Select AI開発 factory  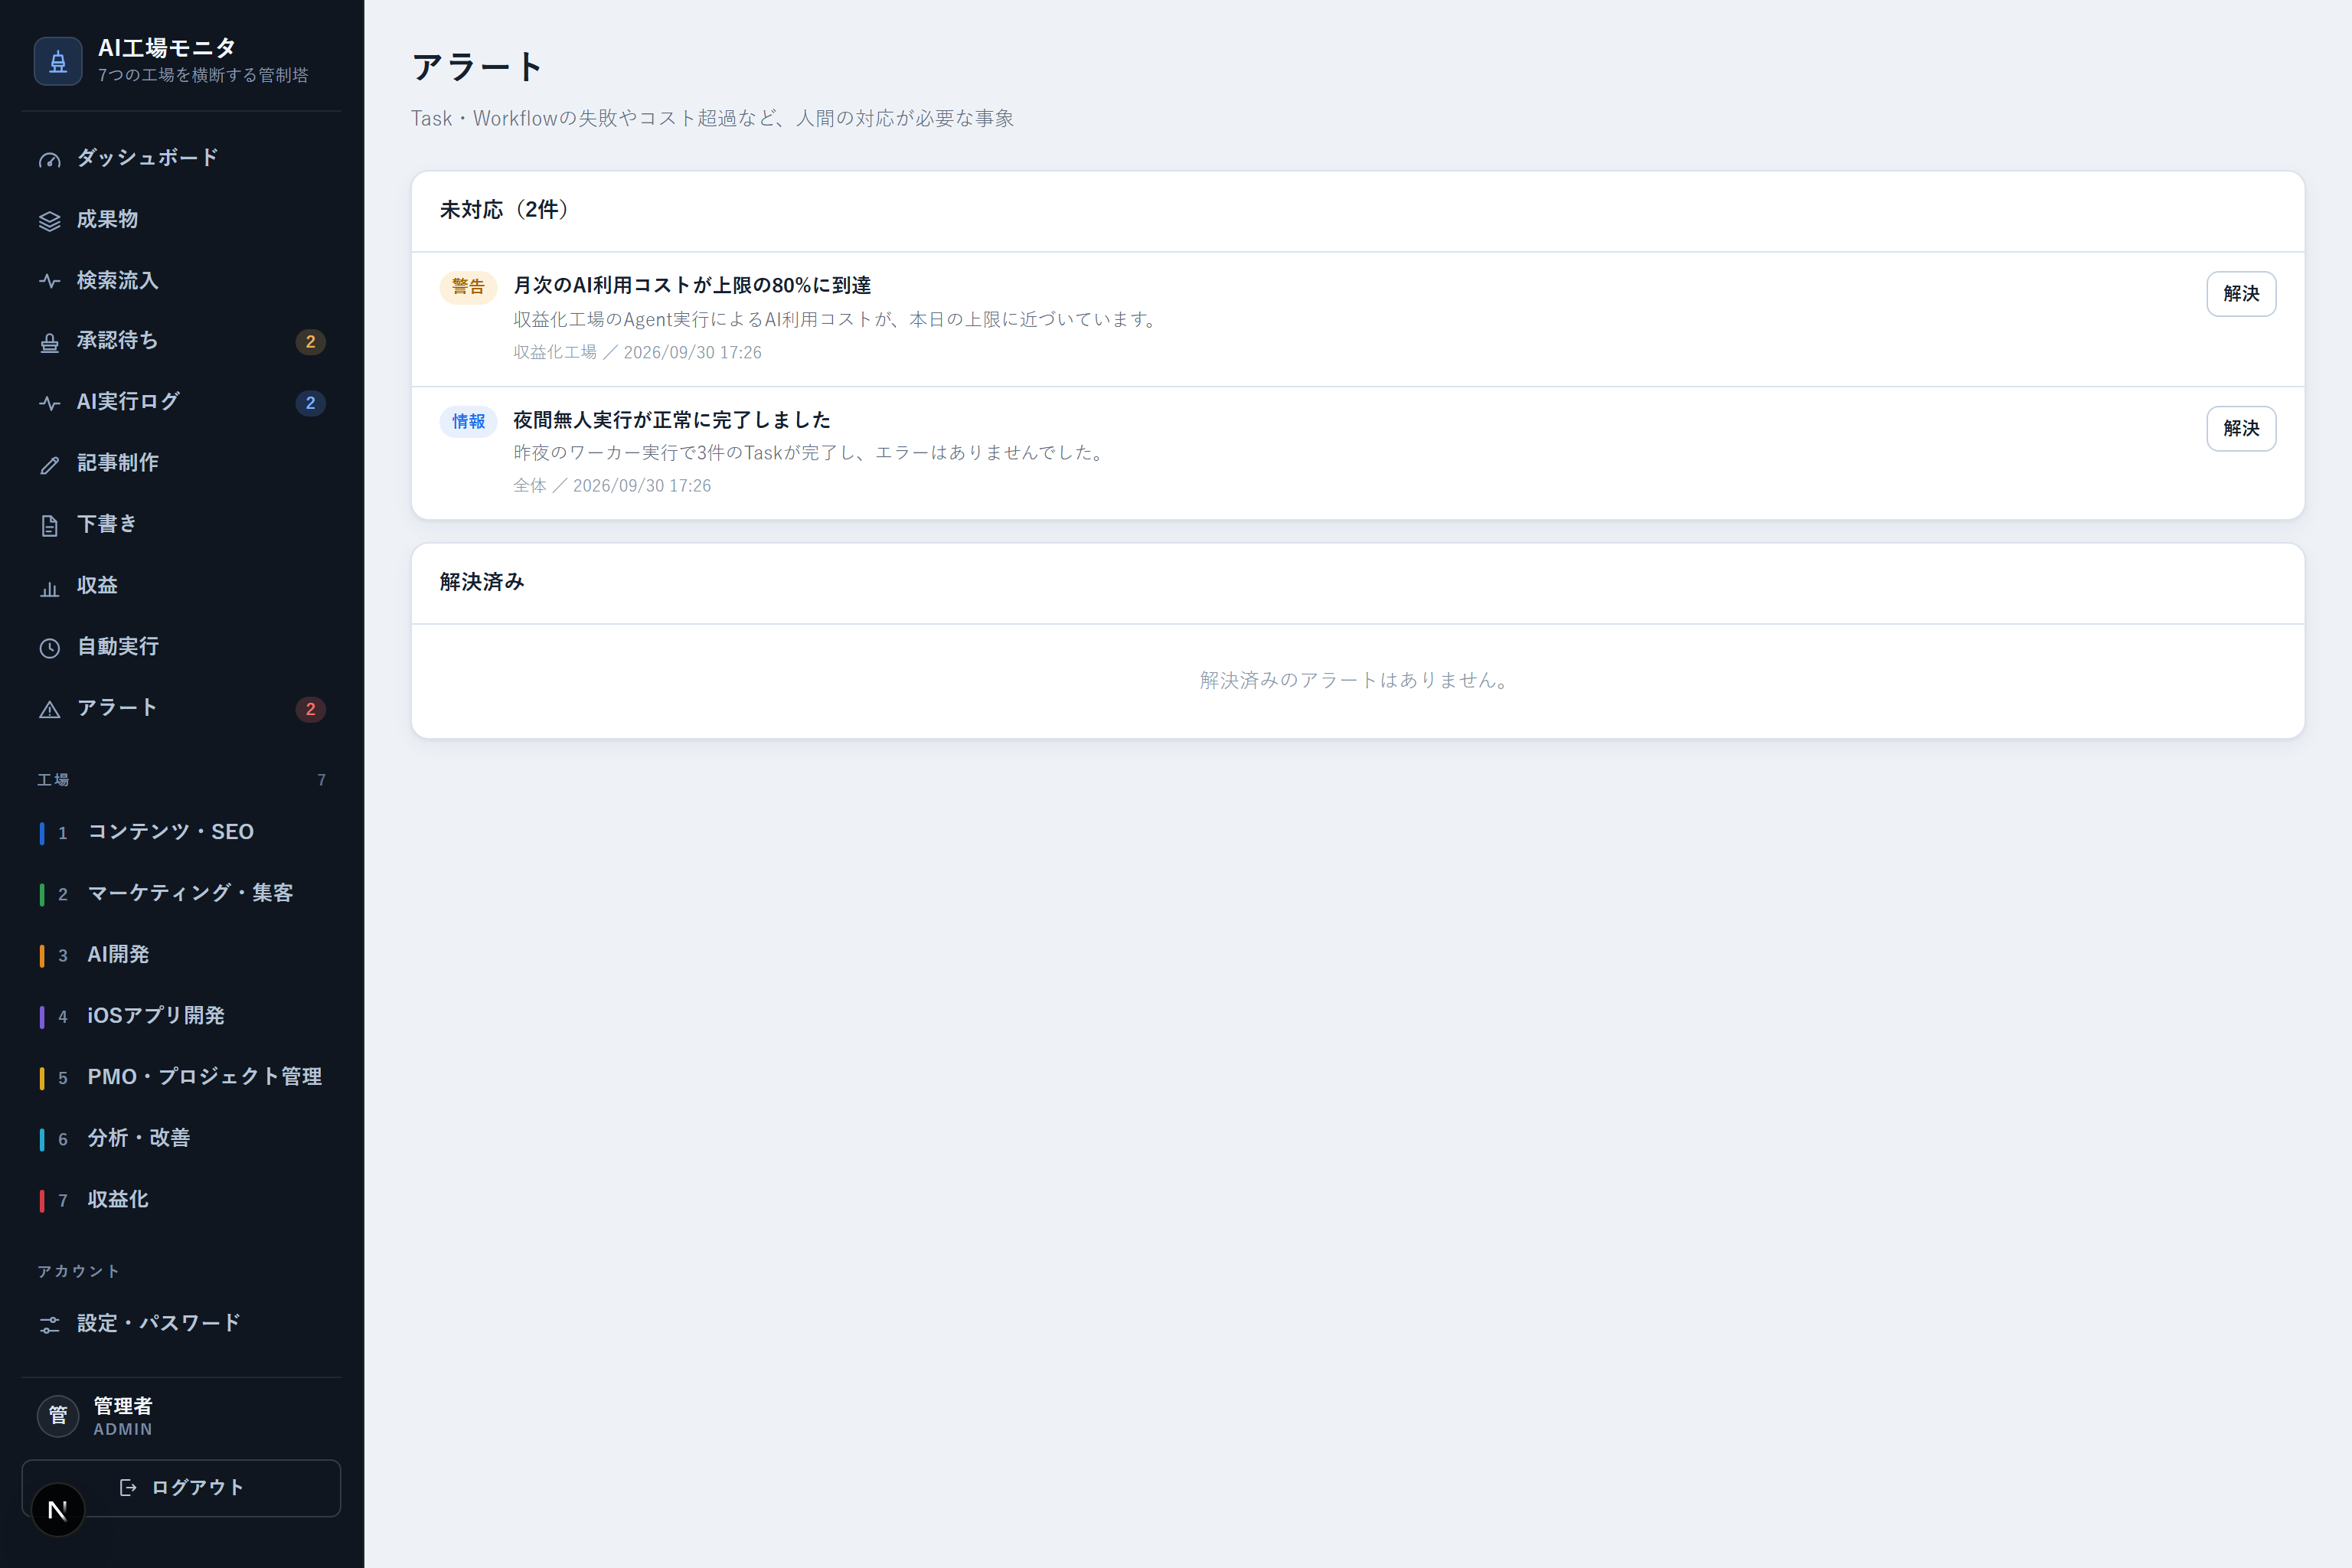[182, 955]
